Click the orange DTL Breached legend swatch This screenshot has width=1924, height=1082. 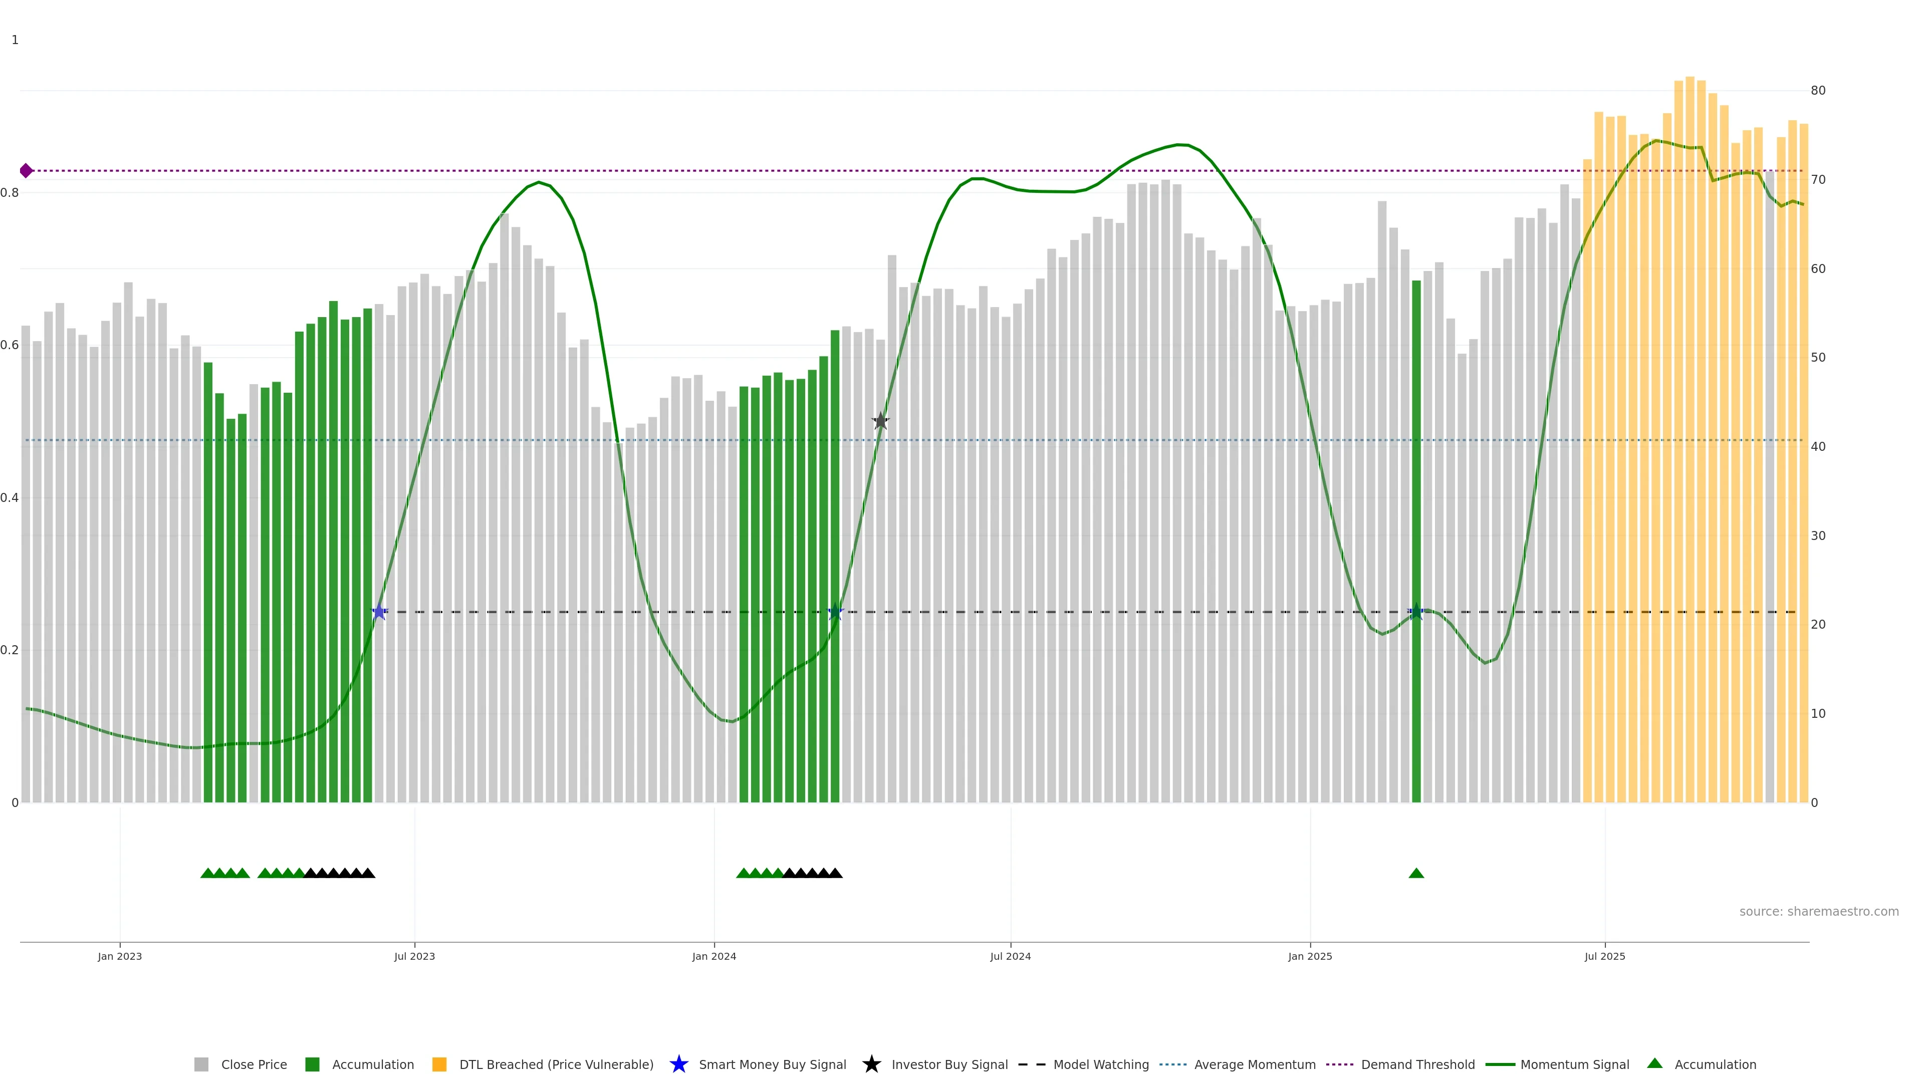439,1065
